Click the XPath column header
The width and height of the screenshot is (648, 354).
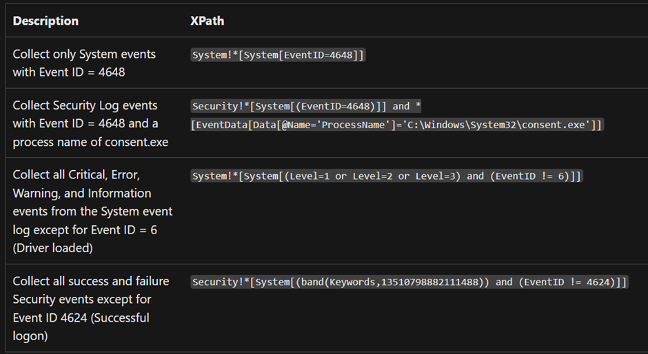click(x=207, y=21)
